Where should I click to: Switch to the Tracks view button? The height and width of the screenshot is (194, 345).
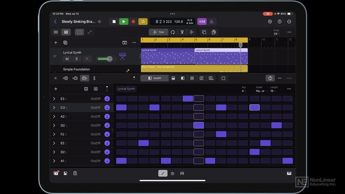click(x=66, y=32)
